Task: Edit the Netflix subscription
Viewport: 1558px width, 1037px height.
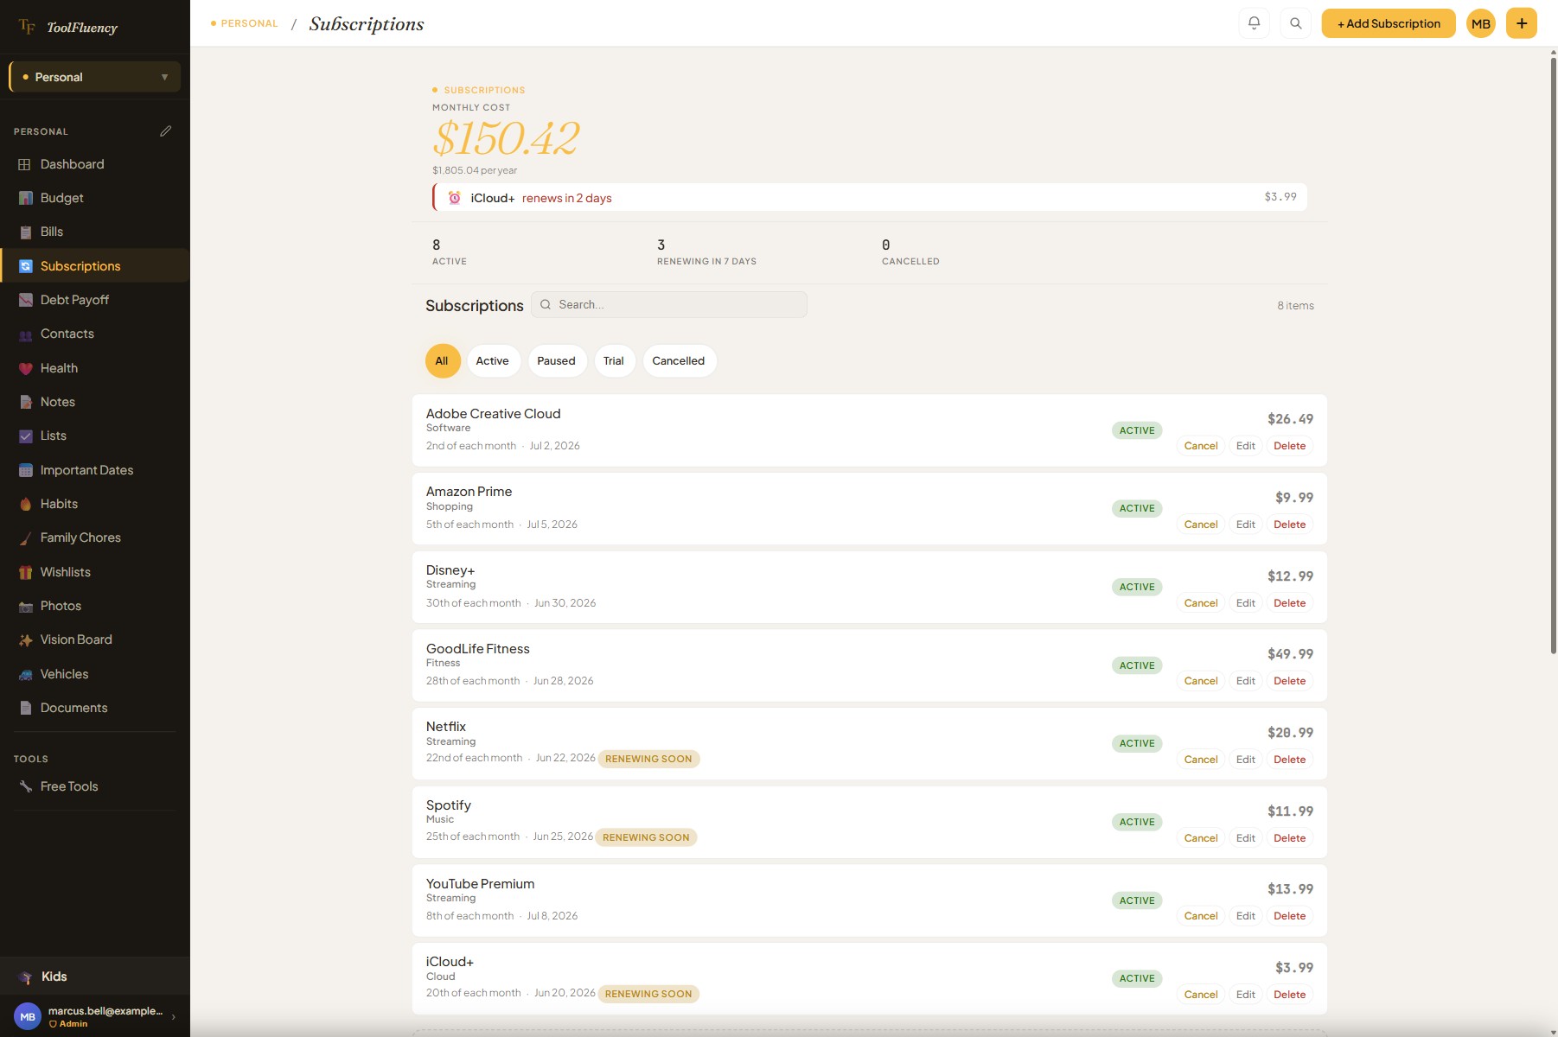Action: point(1245,760)
